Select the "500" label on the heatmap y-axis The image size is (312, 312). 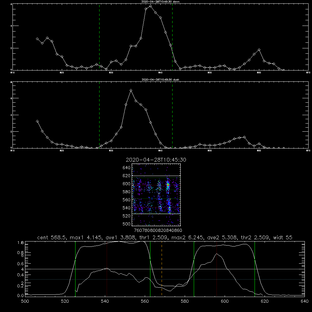click(x=127, y=224)
